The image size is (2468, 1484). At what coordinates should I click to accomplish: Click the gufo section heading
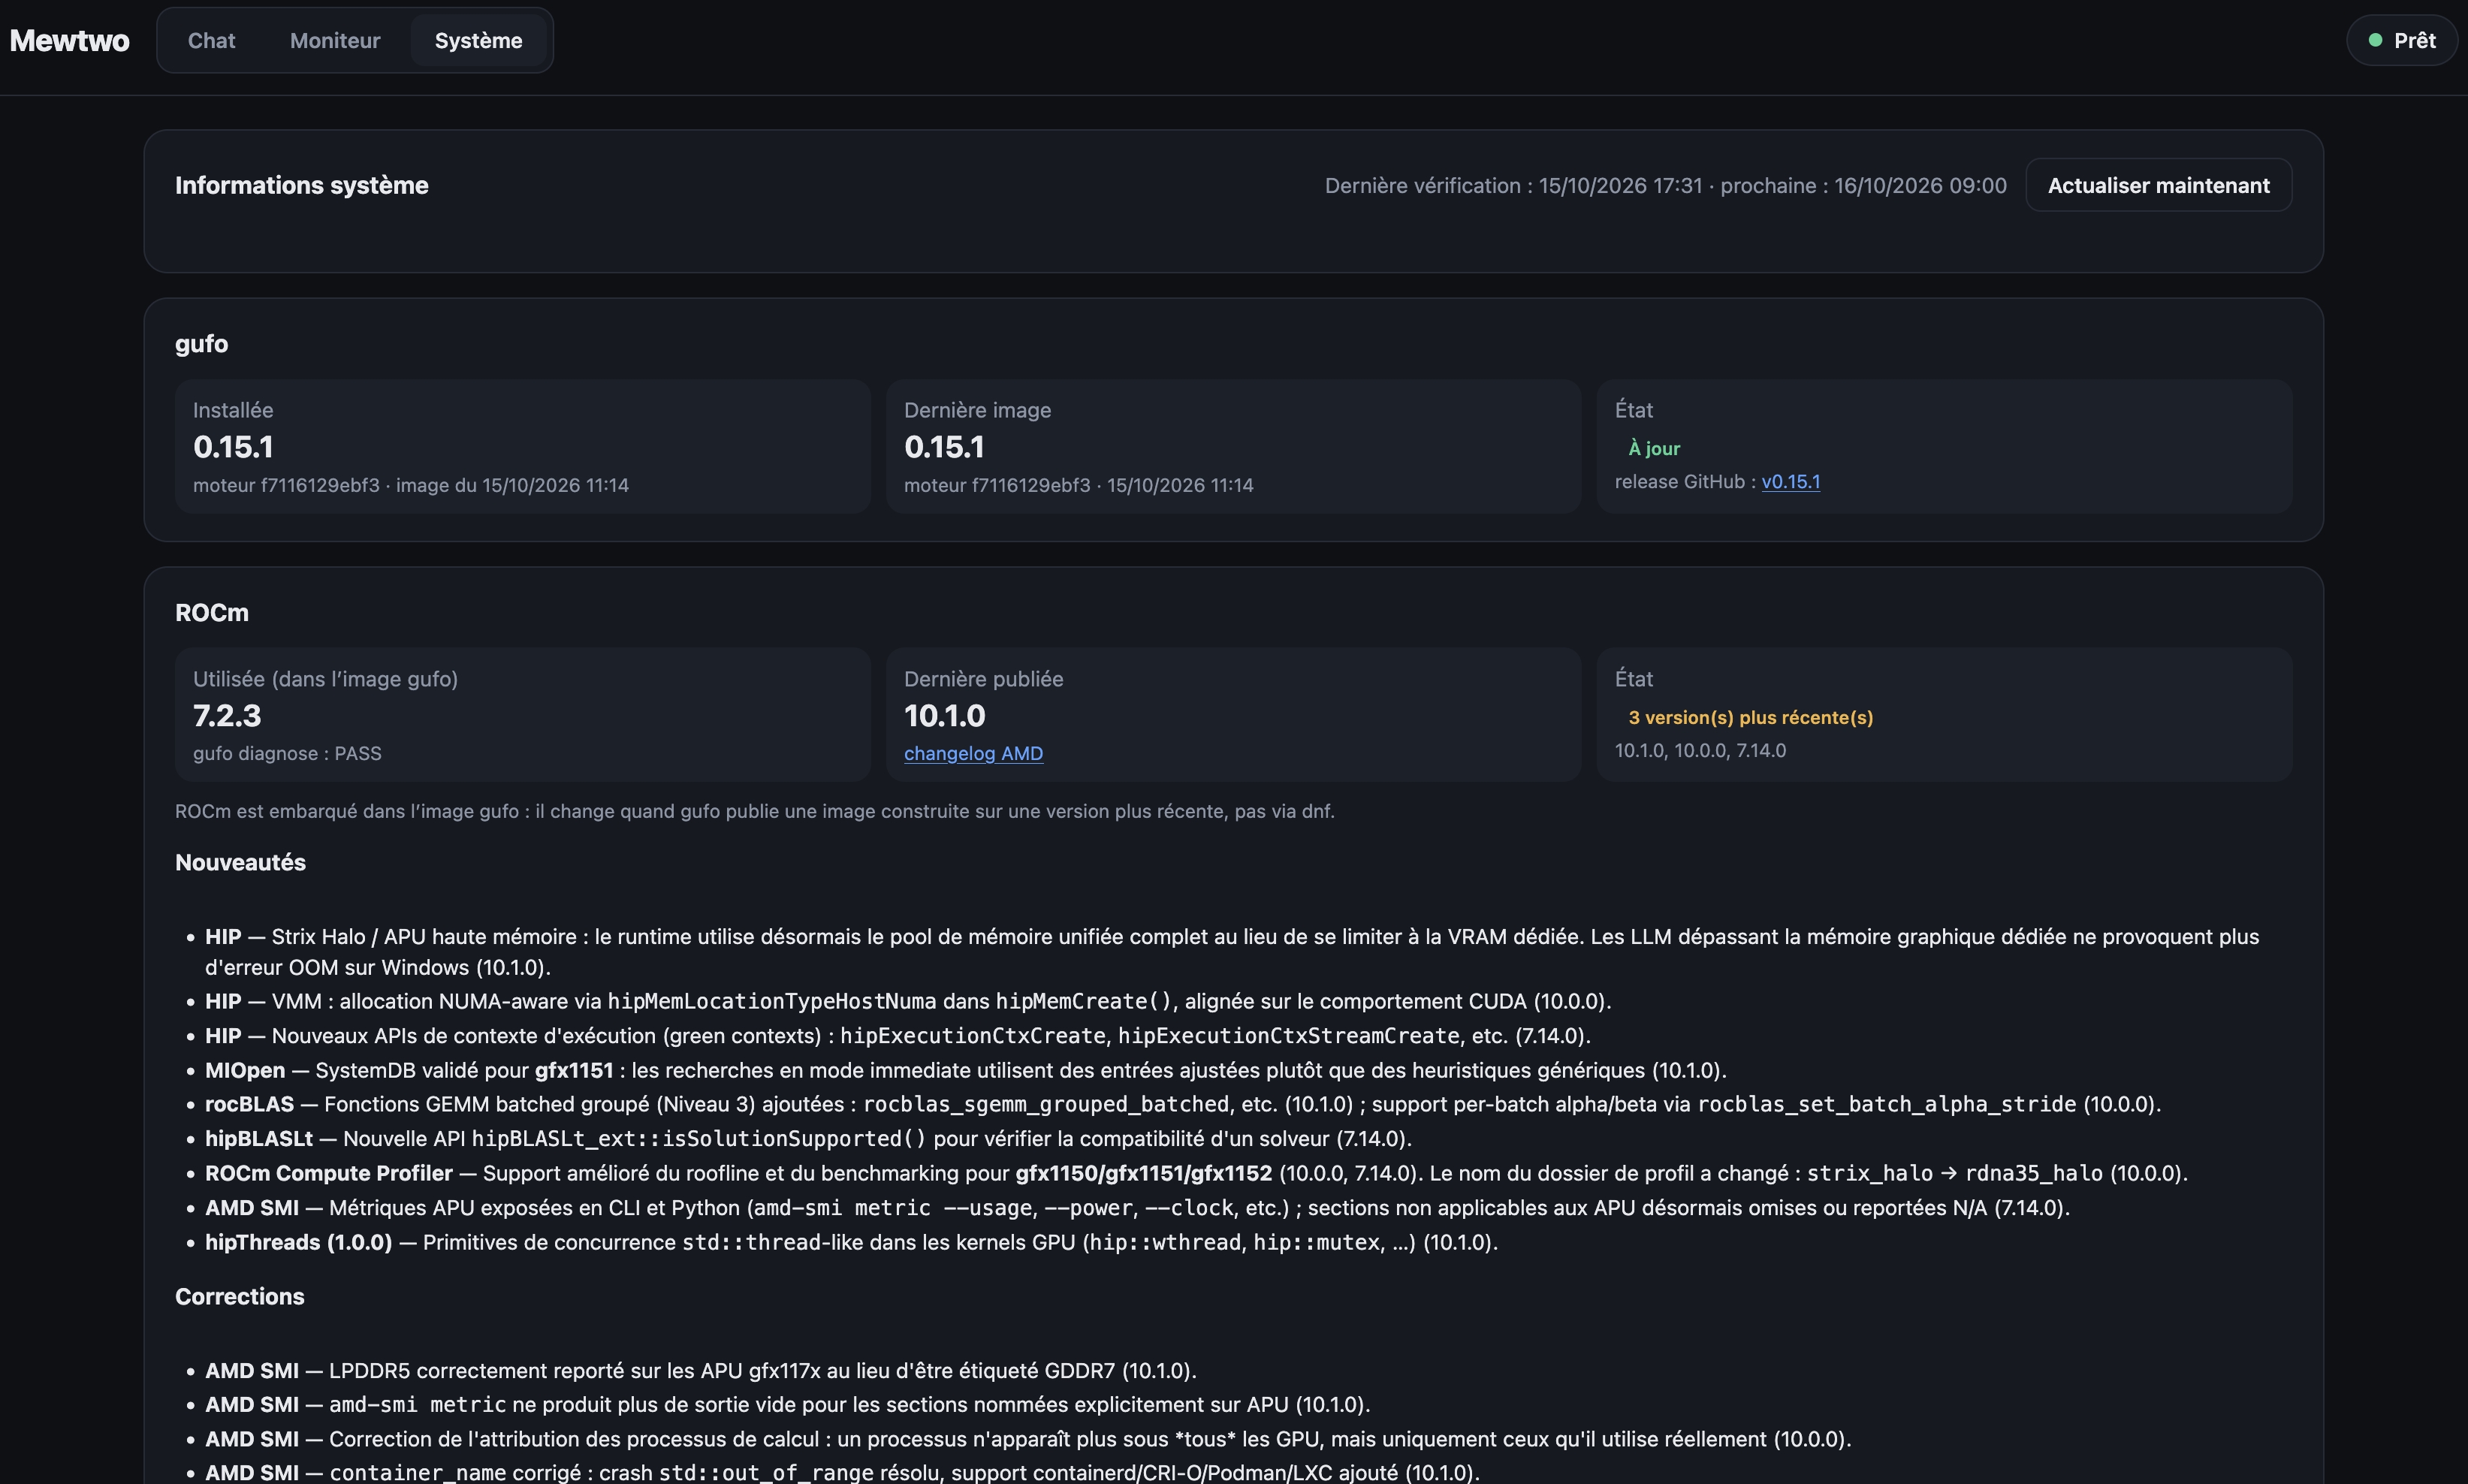[x=201, y=344]
